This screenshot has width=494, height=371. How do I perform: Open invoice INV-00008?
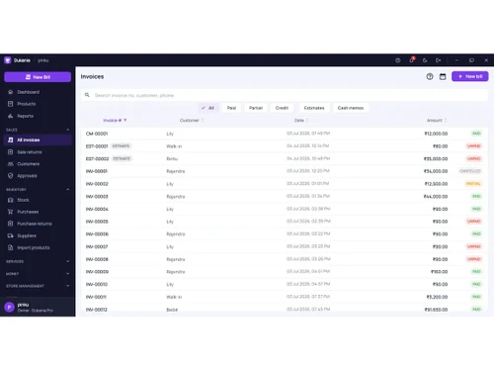[x=285, y=259]
